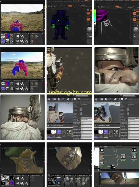Select sphere material asset in Unreal bearded-dwarf content browser
139x187 pixels.
(69, 132)
